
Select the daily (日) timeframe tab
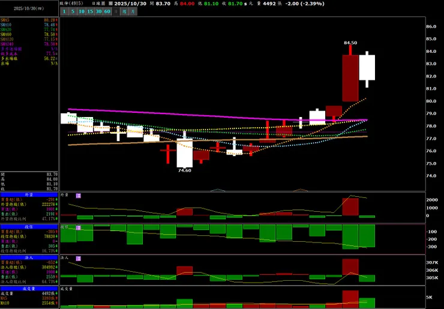click(116, 11)
